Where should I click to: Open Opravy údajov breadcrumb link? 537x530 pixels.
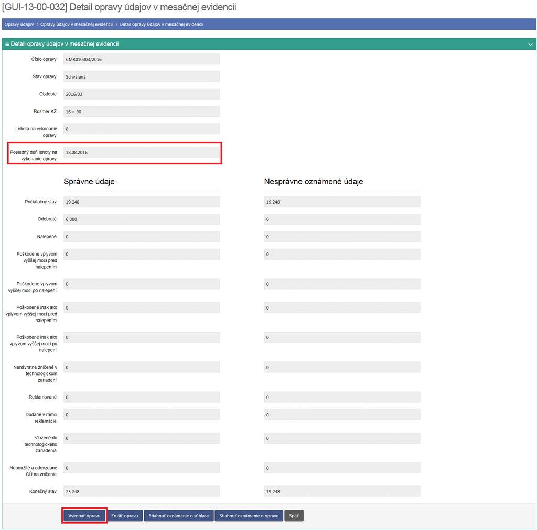click(19, 24)
